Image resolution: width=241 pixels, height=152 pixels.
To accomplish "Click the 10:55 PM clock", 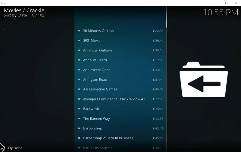I will (221, 12).
